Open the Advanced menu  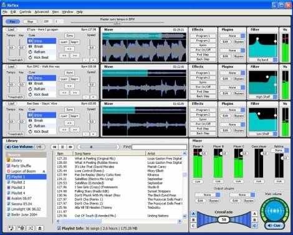[x=42, y=12]
